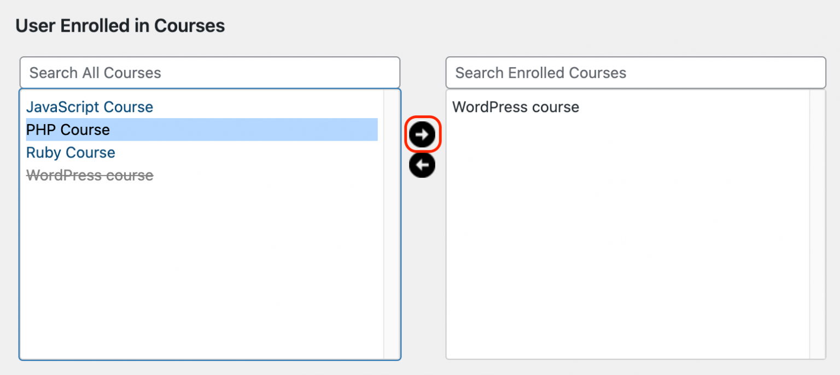Activate the transfer arrow between the lists
This screenshot has height=375, width=840.
[x=422, y=134]
